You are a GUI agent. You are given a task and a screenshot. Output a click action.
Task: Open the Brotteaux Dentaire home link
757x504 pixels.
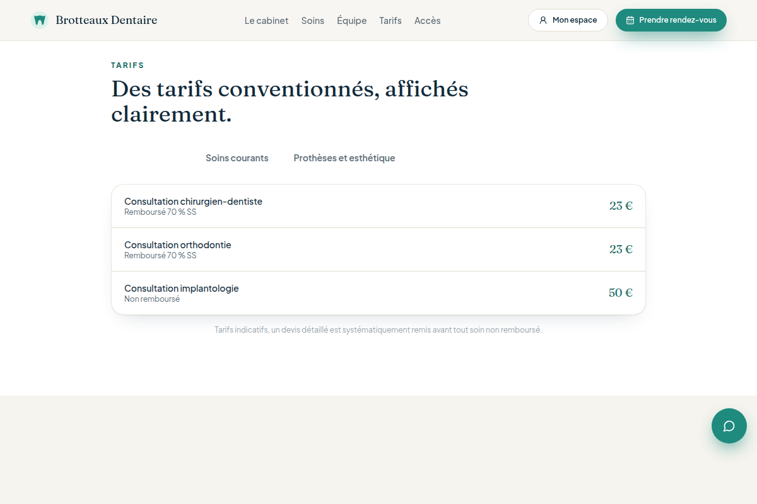coord(94,20)
